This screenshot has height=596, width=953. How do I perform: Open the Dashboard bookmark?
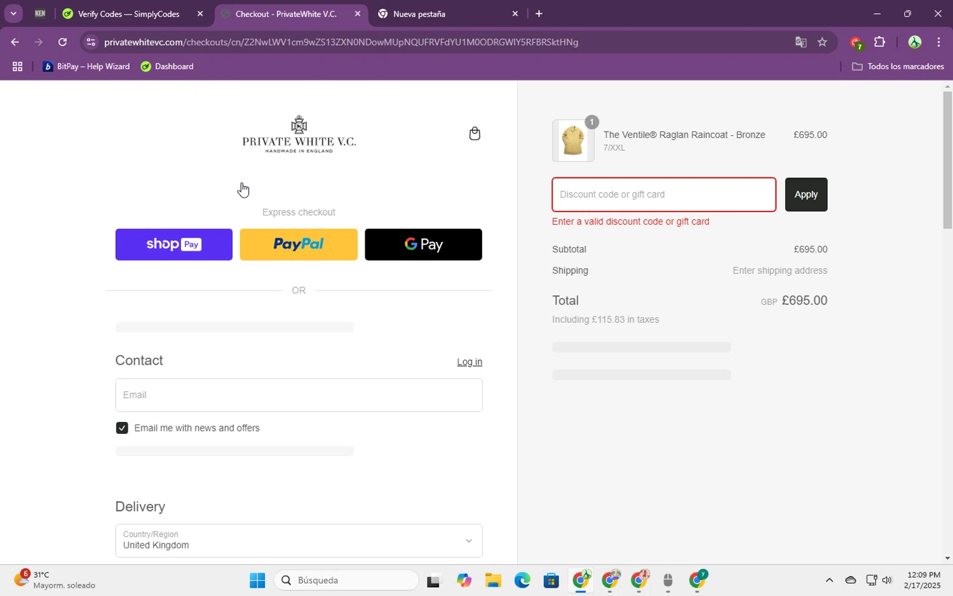click(x=167, y=67)
